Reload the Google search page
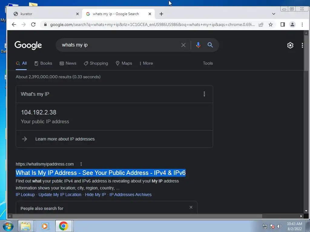Screen dimensions: 310x232 [33, 24]
